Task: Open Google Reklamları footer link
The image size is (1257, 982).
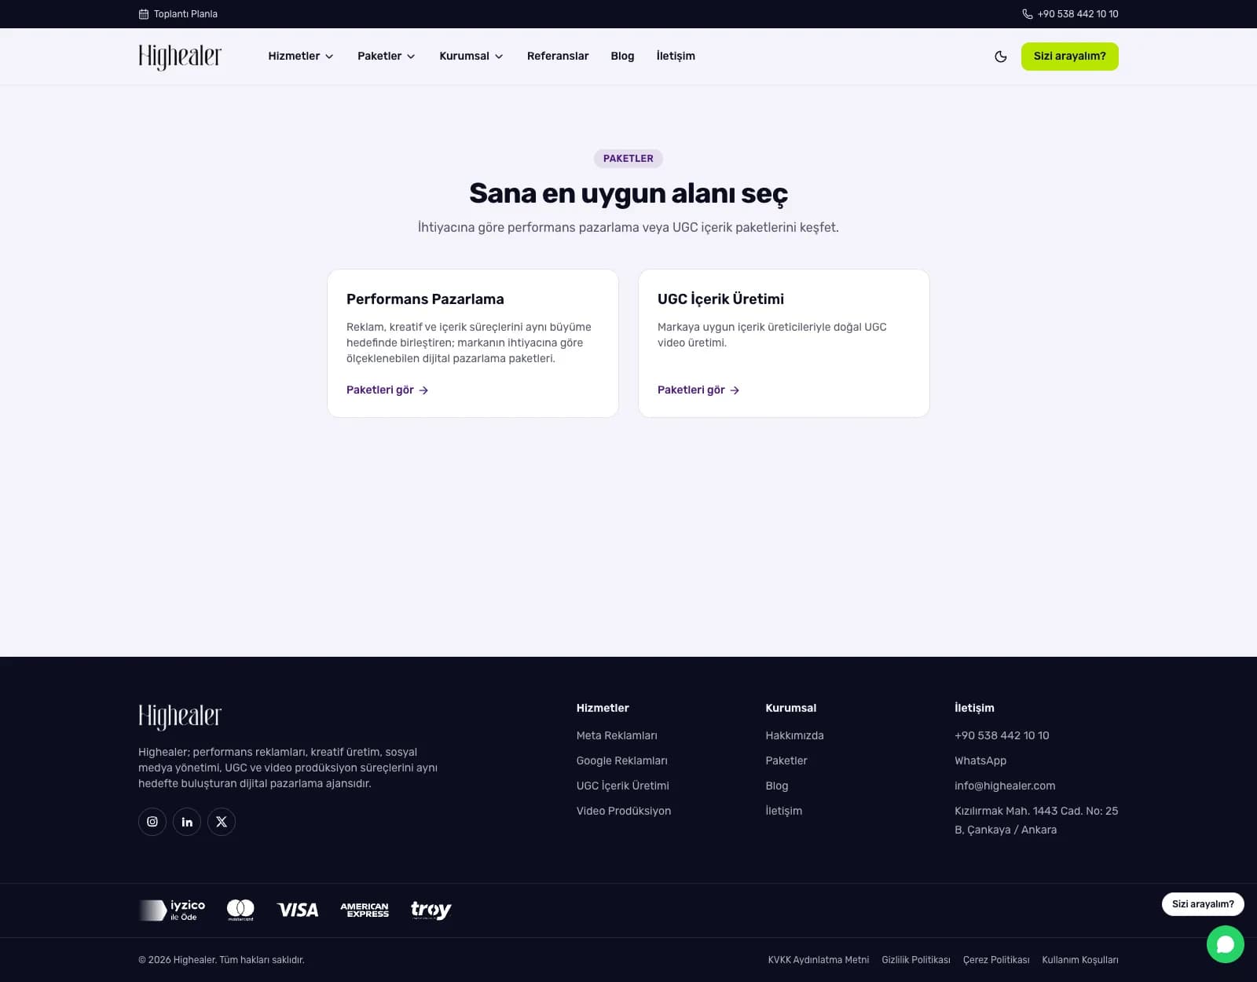Action: click(x=622, y=761)
